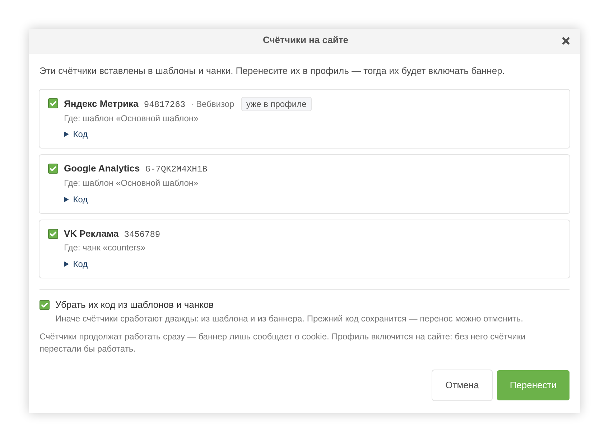Viewport: 609px width, 442px height.
Task: Expand Код triangle under Google Analytics
Action: click(x=66, y=199)
